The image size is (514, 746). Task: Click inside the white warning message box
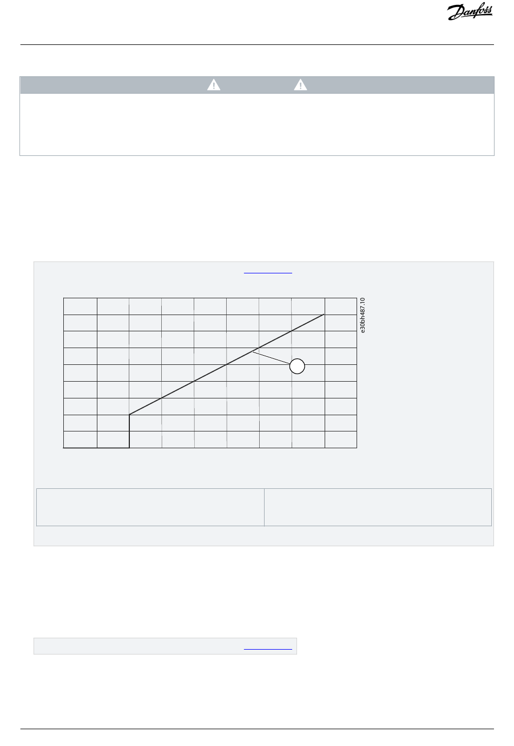pos(257,125)
